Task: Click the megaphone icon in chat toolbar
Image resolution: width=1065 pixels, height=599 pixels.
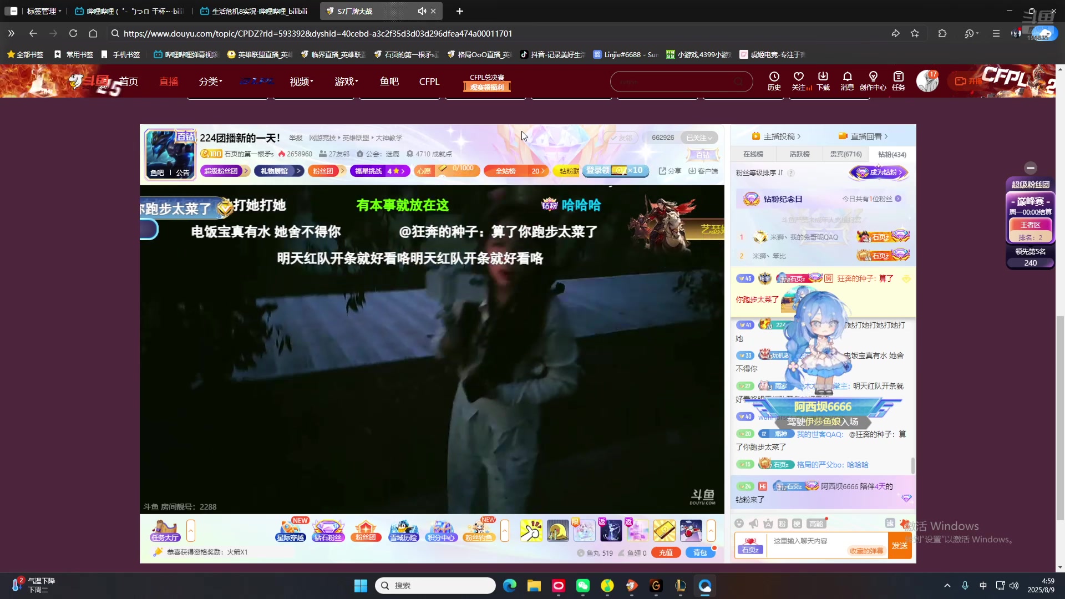Action: point(753,524)
